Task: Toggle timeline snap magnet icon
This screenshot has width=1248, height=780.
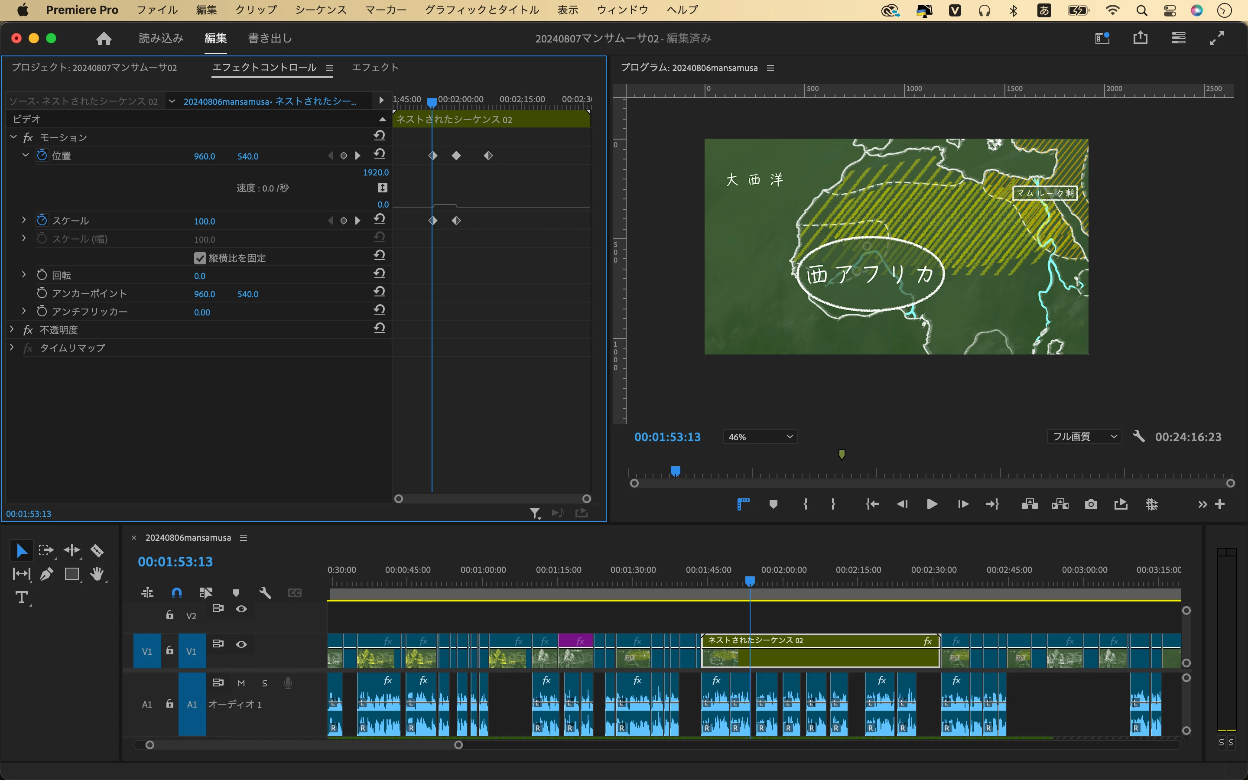Action: point(176,593)
